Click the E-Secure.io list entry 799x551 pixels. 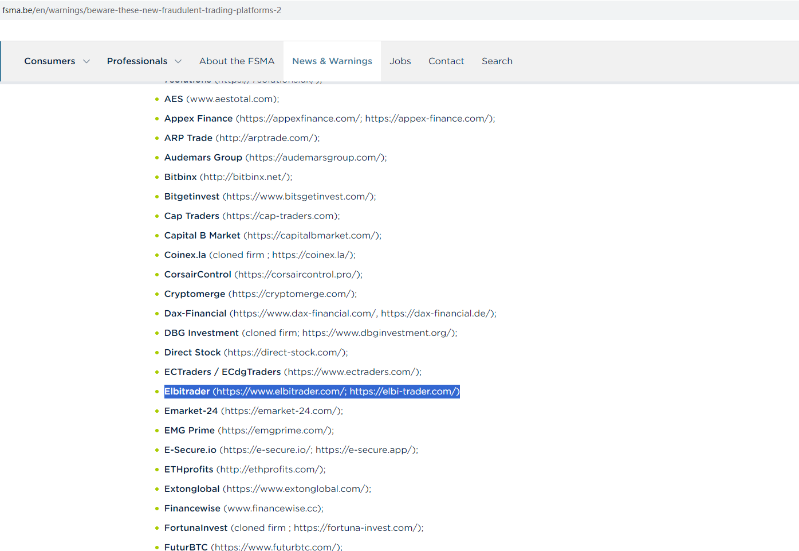(x=291, y=450)
